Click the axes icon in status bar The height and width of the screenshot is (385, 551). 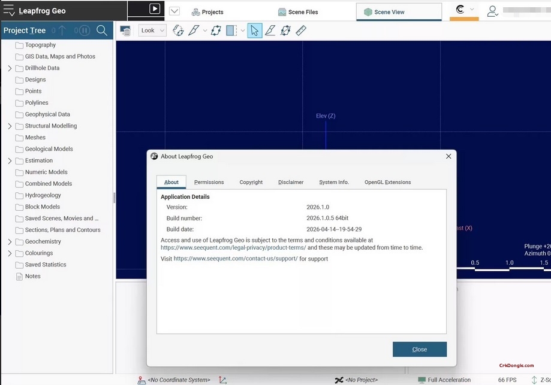click(x=223, y=380)
